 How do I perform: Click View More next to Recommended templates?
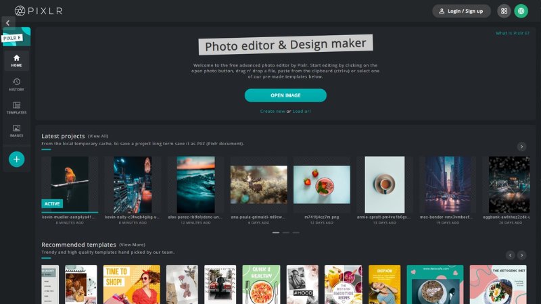132,245
